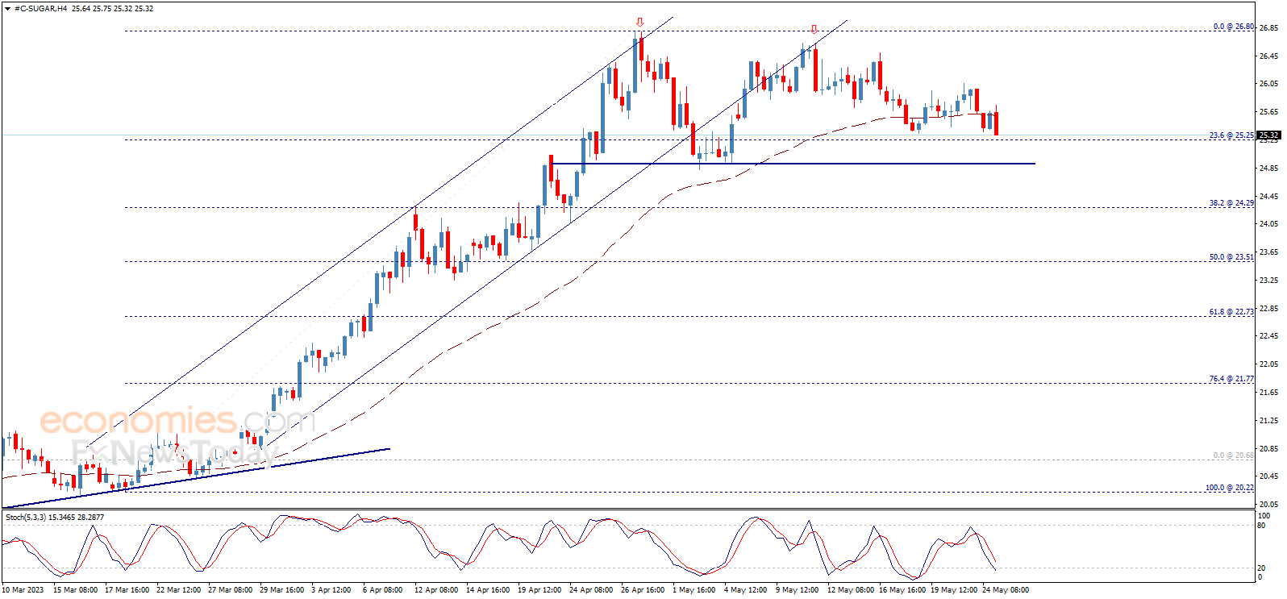This screenshot has width=1287, height=599.
Task: Click the black current price tag 25.32
Action: click(1268, 135)
